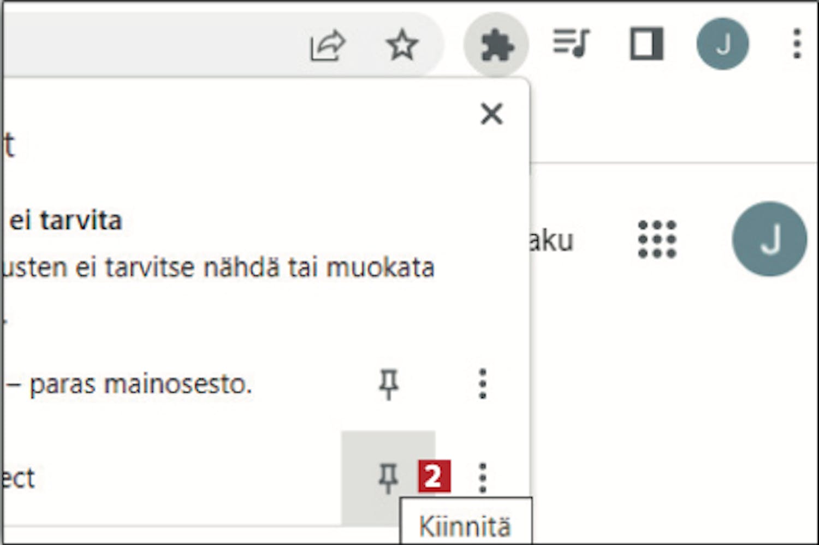Close the extensions popup with the X
This screenshot has width=819, height=545.
click(491, 114)
